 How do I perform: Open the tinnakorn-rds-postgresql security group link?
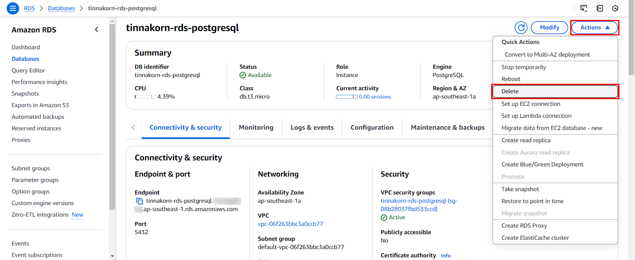tap(419, 205)
